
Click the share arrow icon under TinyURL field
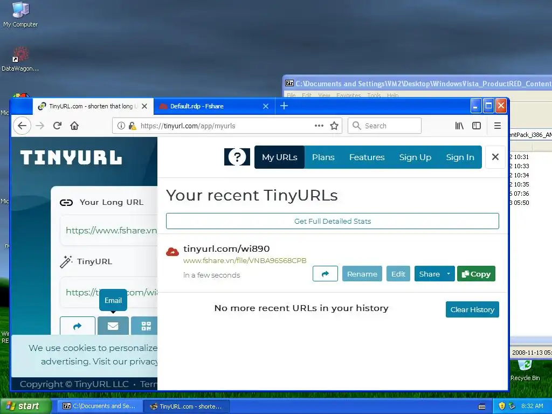tap(78, 326)
